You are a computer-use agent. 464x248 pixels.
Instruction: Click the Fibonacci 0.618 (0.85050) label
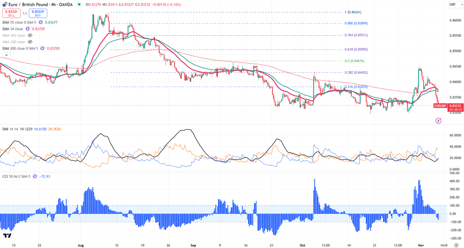tap(356, 49)
